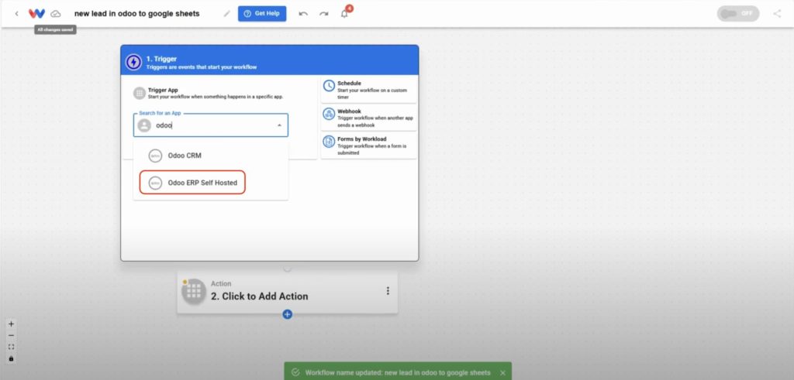
Task: Choose Odoo CRM from the list
Action: [211, 156]
